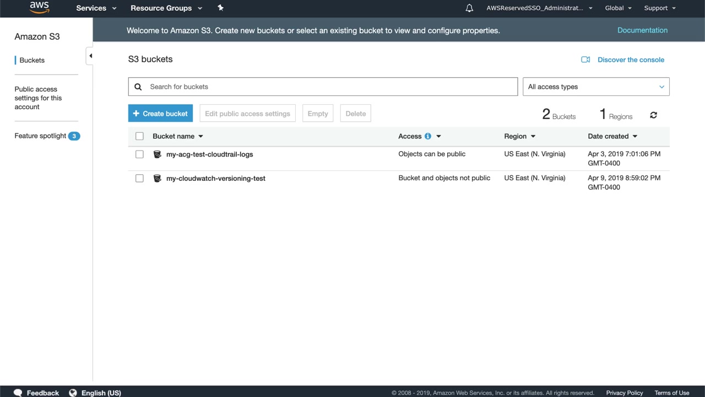Open the Global region selector
Viewport: 705px width, 397px height.
[x=618, y=8]
